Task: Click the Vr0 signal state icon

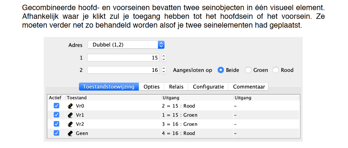Action: click(70, 106)
